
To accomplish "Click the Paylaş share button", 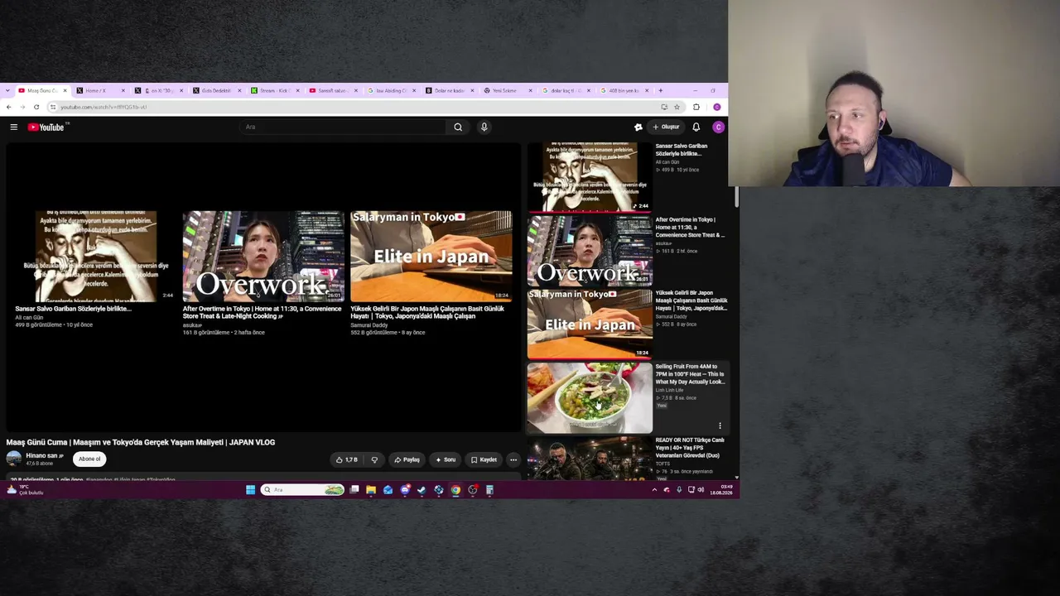I will (407, 459).
